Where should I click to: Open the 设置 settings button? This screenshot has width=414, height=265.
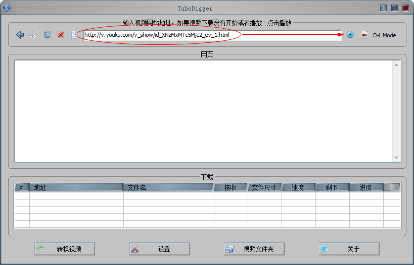(159, 249)
